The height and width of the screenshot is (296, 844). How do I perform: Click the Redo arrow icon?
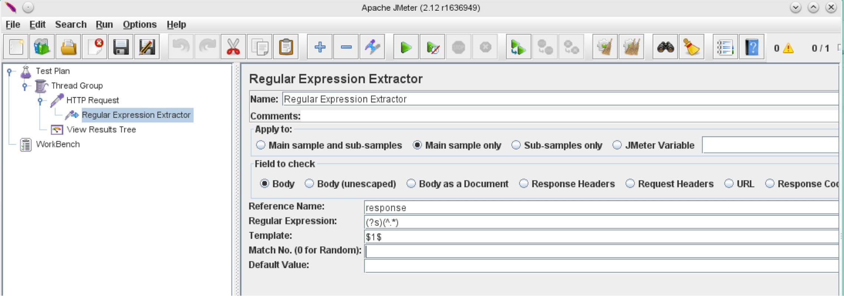pyautogui.click(x=207, y=47)
